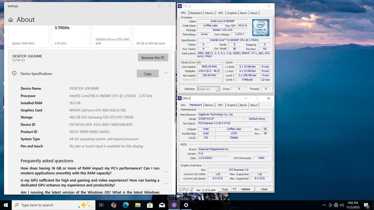Click the storage card showing 45 GB of 466 GB used

[x=152, y=36]
